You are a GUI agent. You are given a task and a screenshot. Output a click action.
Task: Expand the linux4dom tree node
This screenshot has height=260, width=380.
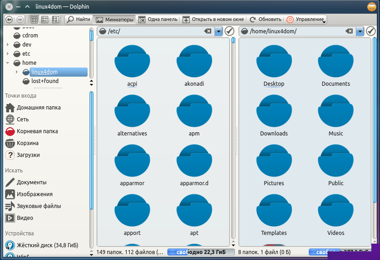[x=17, y=72]
